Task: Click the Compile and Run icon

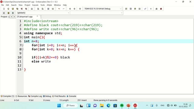Action: click(x=135, y=9)
